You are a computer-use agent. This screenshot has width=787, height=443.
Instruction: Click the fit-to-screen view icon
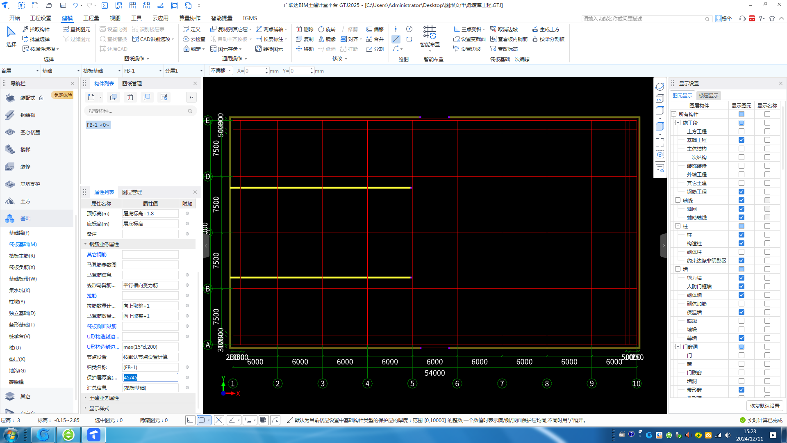coord(660,142)
